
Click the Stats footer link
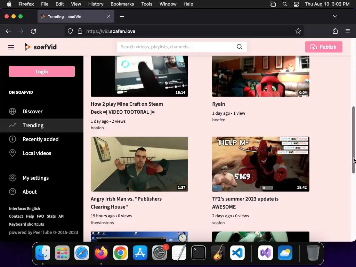51,216
